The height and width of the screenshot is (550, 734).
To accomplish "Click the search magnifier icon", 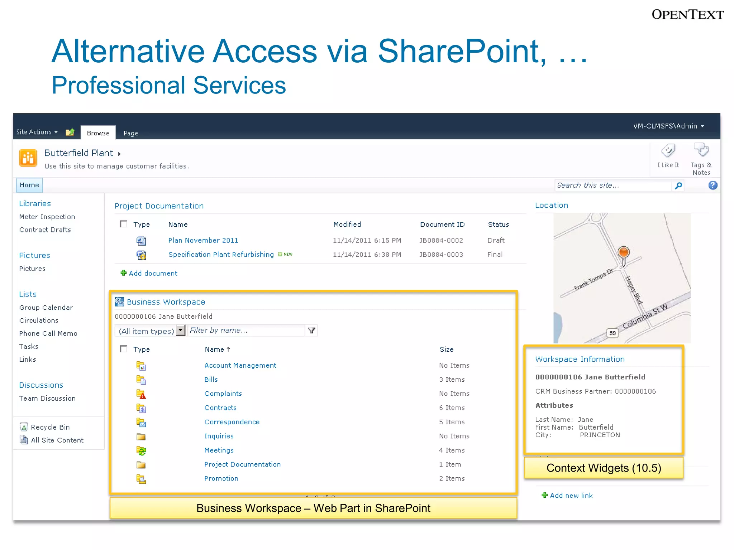I will pos(678,185).
